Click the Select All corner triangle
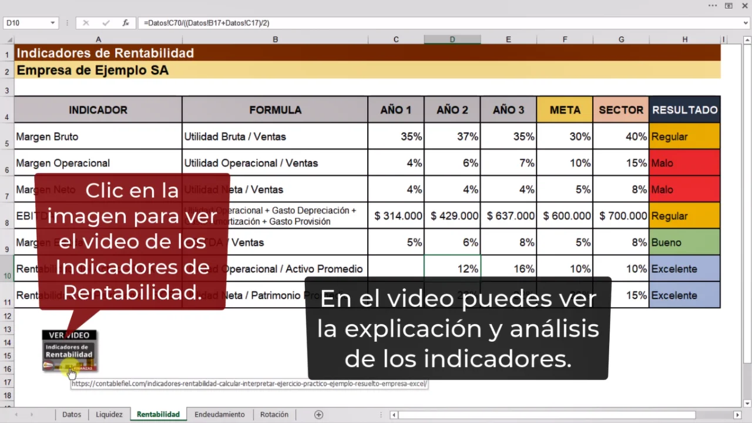The height and width of the screenshot is (423, 752). tap(10, 39)
